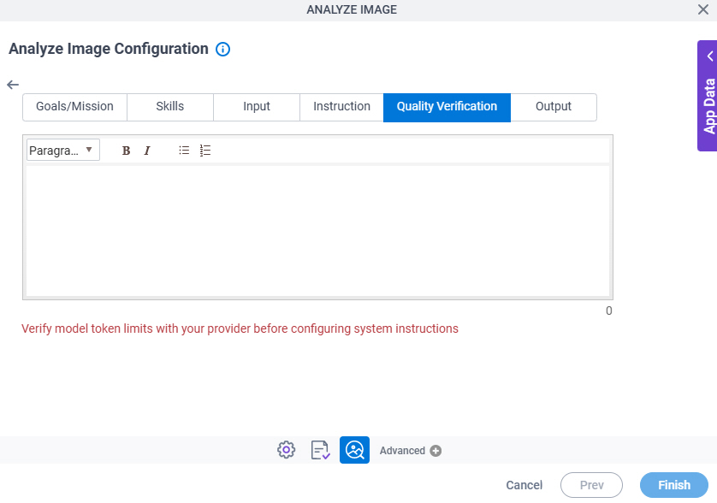The height and width of the screenshot is (503, 717).
Task: Select the Analyze Image icon in bottom bar
Action: [354, 450]
